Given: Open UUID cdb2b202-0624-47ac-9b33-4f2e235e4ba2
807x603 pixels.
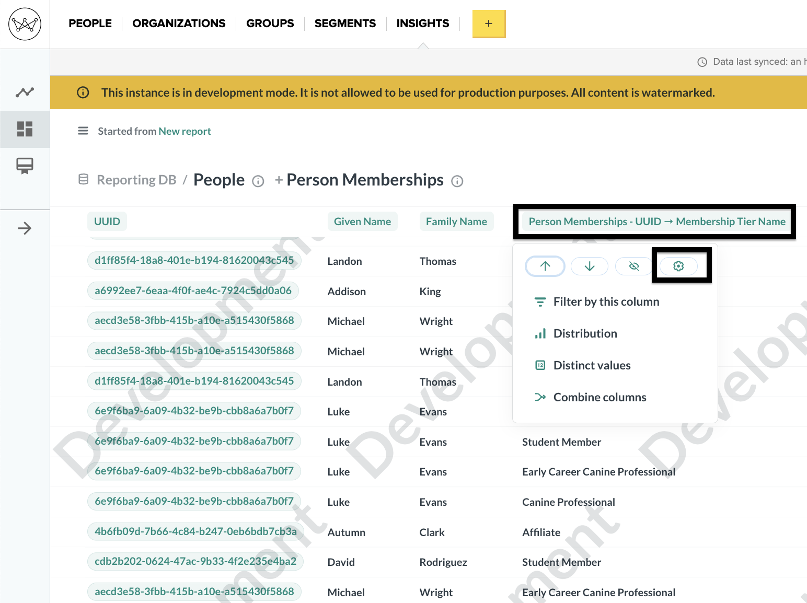Looking at the screenshot, I should (195, 561).
